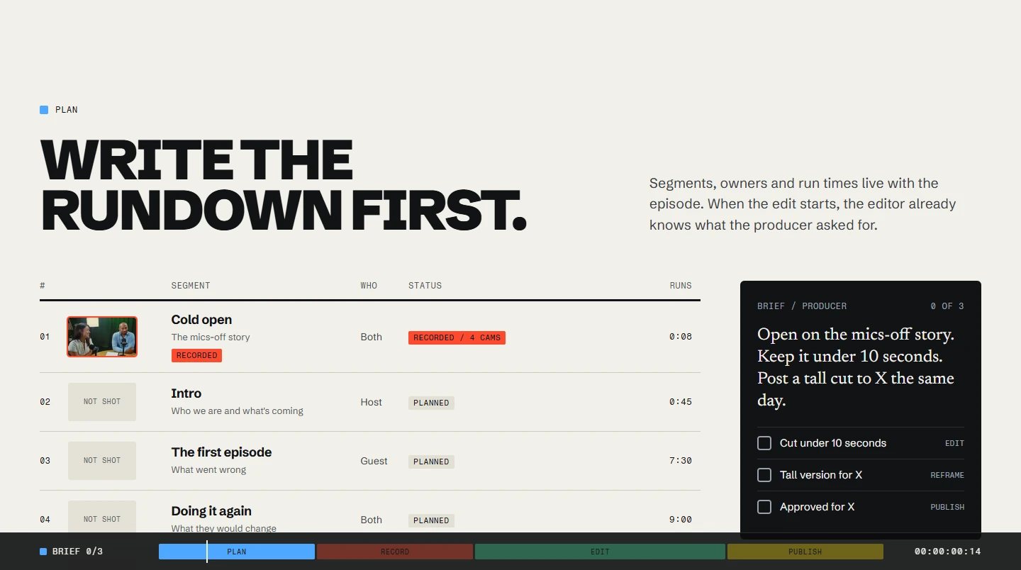Click the BRIEF 0/3 status text
This screenshot has height=570, width=1021.
[x=77, y=552]
